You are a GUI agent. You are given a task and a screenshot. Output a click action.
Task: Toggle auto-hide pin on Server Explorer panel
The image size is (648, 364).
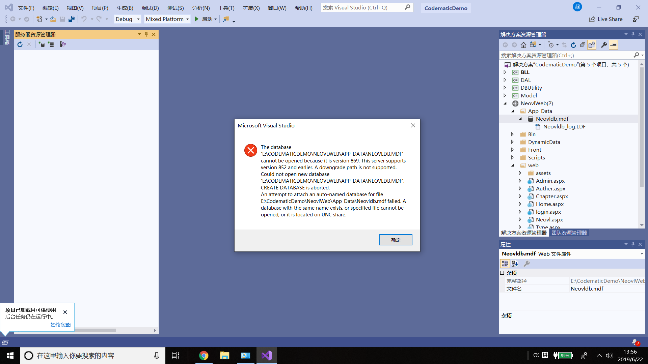click(x=146, y=34)
